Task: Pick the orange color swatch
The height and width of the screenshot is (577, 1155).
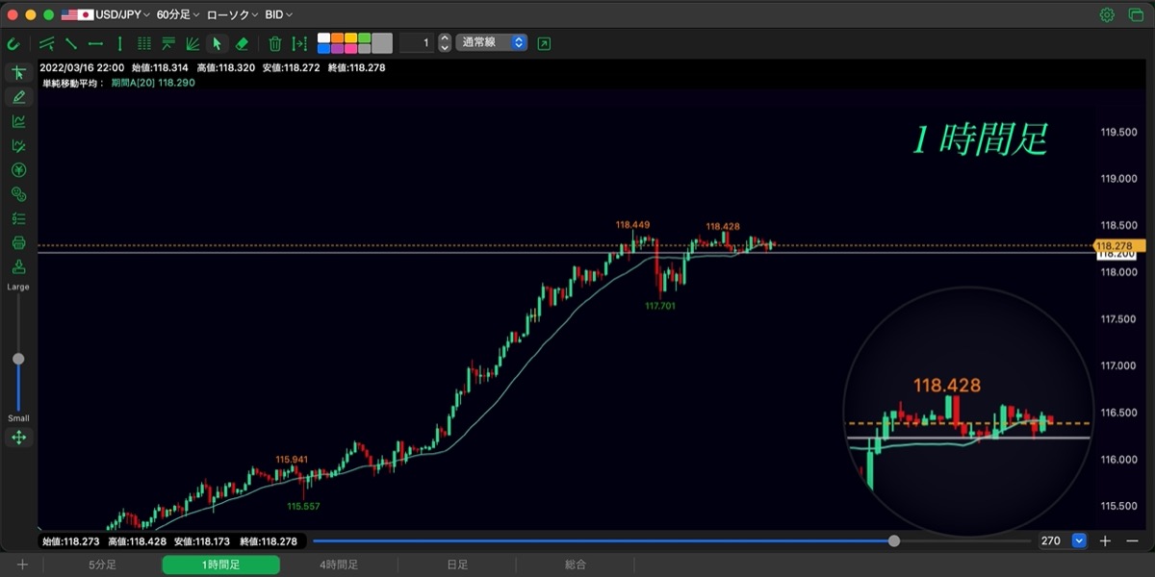Action: pos(337,38)
